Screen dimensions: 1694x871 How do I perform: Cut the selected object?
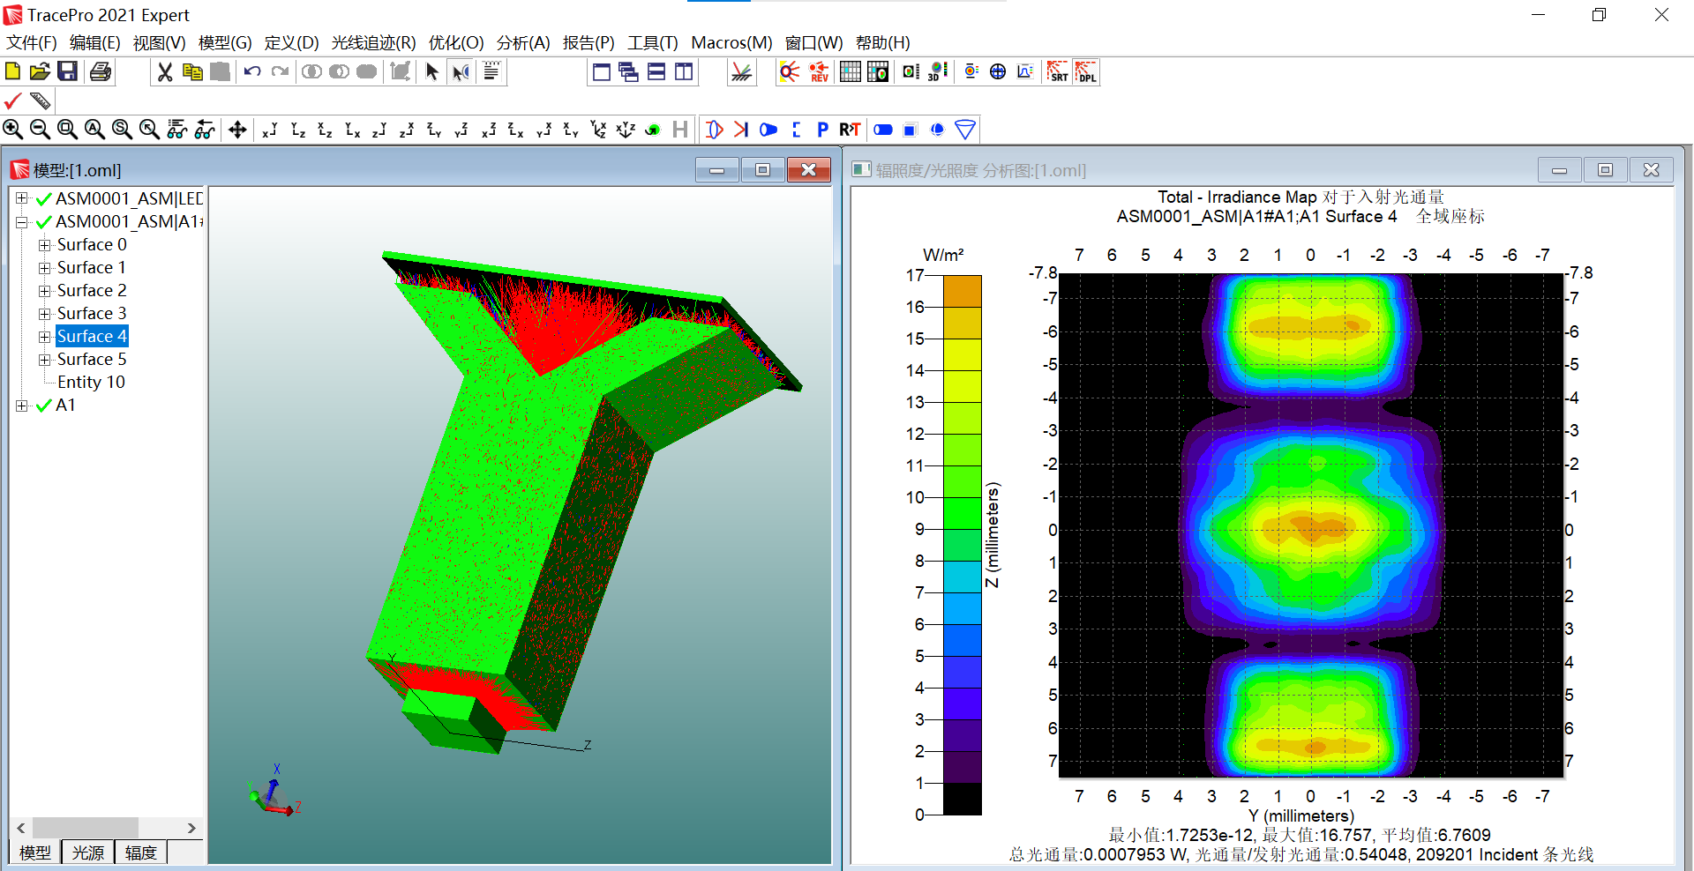pos(165,71)
